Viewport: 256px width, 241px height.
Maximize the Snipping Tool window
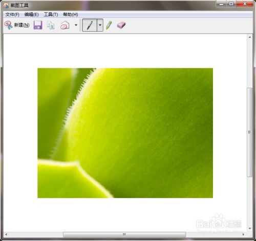[x=231, y=4]
